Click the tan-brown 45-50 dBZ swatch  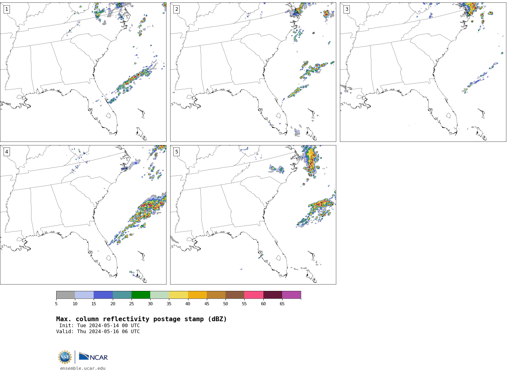pos(216,295)
